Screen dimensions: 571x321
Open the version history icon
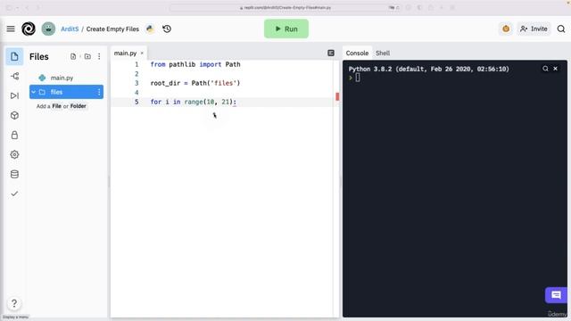click(167, 29)
